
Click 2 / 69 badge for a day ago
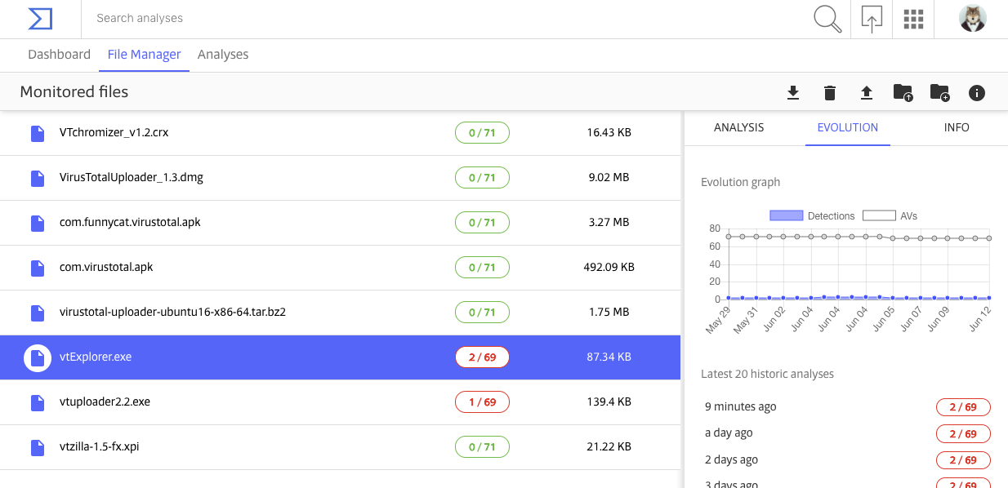point(963,433)
